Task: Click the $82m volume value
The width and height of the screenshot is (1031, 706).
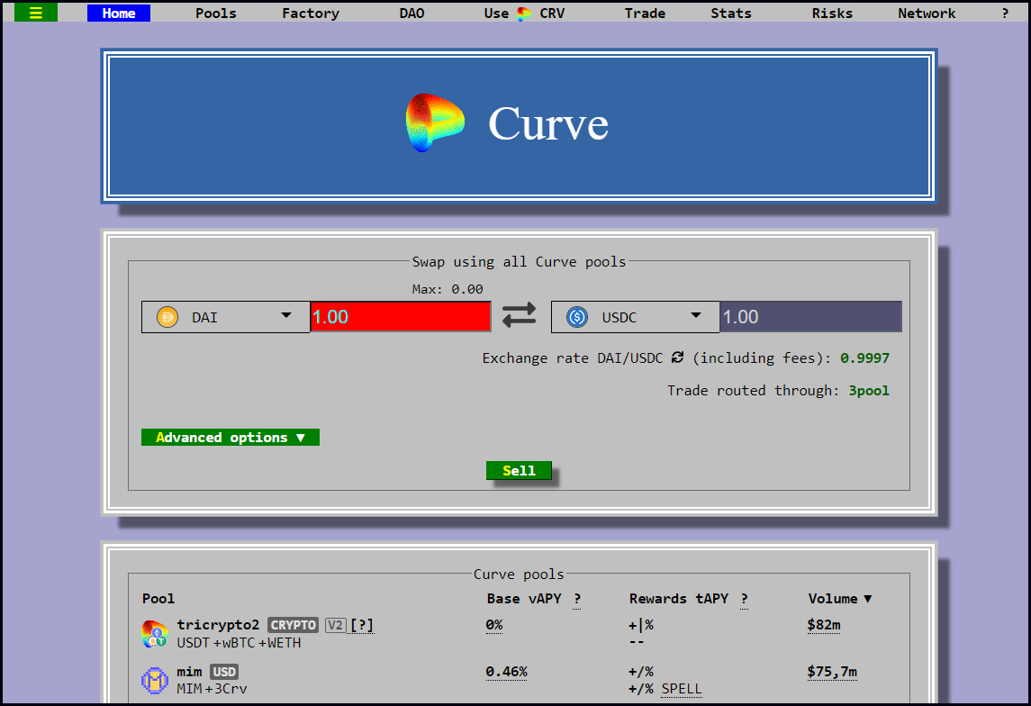Action: (x=824, y=624)
